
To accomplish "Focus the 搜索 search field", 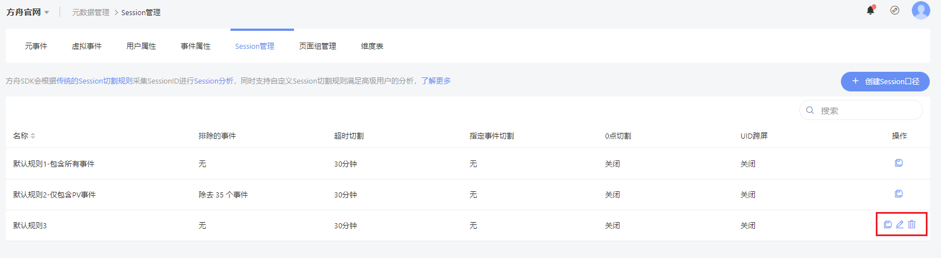I will coord(861,110).
